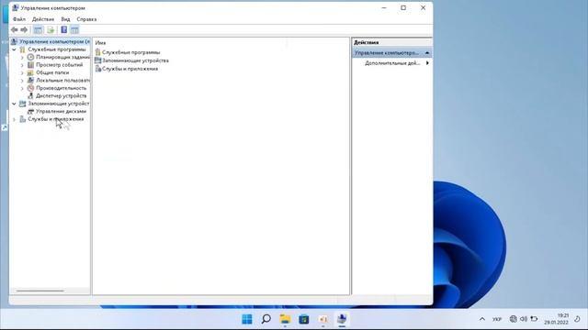The height and width of the screenshot is (330, 588).
Task: Switch the УКР input language indicator
Action: pyautogui.click(x=497, y=319)
